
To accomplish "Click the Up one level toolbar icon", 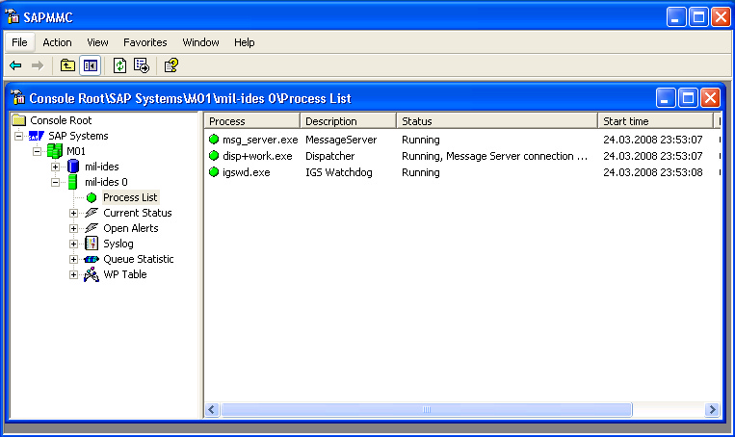I will 67,65.
